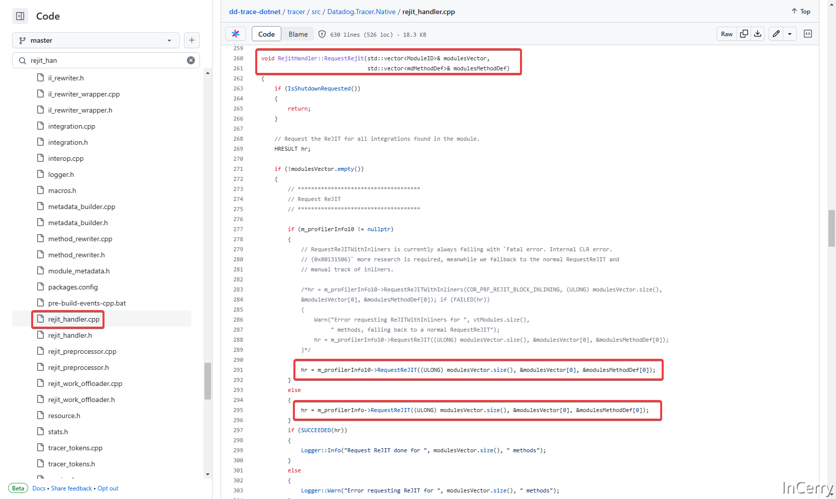Switch to Blame view

(x=298, y=34)
